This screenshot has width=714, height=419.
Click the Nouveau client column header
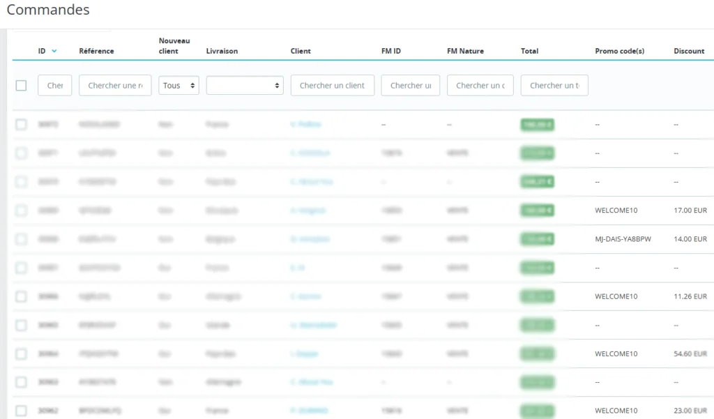[174, 46]
